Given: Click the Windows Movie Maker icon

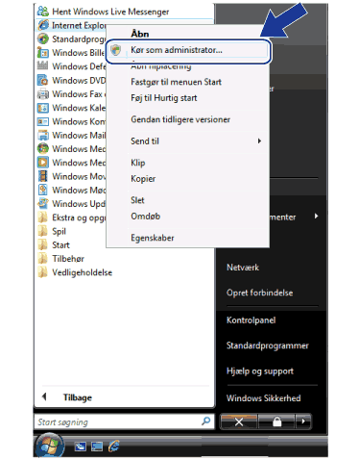Looking at the screenshot, I should pyautogui.click(x=42, y=176).
